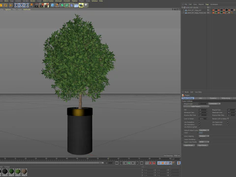Image resolution: width=236 pixels, height=177 pixels.
Task: Open Attribute Manager User Data menu
Action: pos(198,92)
